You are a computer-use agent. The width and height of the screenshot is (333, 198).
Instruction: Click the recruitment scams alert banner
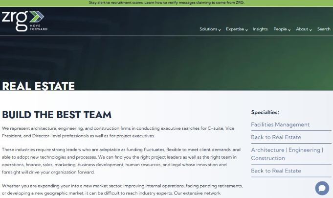point(166,3)
